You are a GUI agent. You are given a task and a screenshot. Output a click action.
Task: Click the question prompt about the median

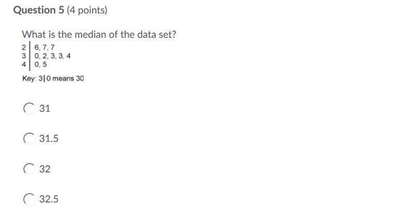click(x=99, y=35)
